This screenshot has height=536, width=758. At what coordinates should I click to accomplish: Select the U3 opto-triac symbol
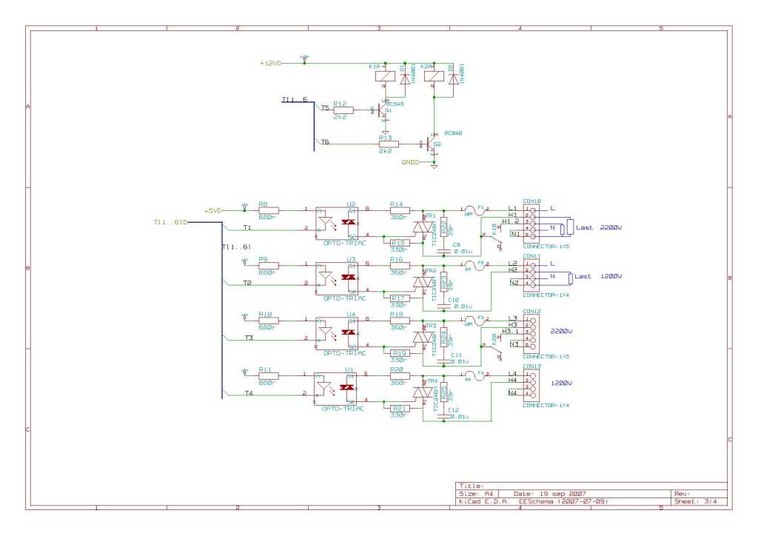(x=337, y=278)
